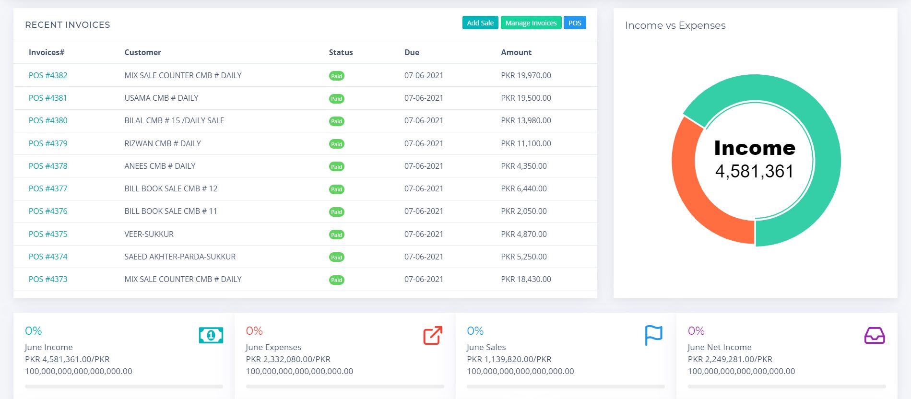The width and height of the screenshot is (911, 399).
Task: Open Manage Invoices
Action: point(531,23)
